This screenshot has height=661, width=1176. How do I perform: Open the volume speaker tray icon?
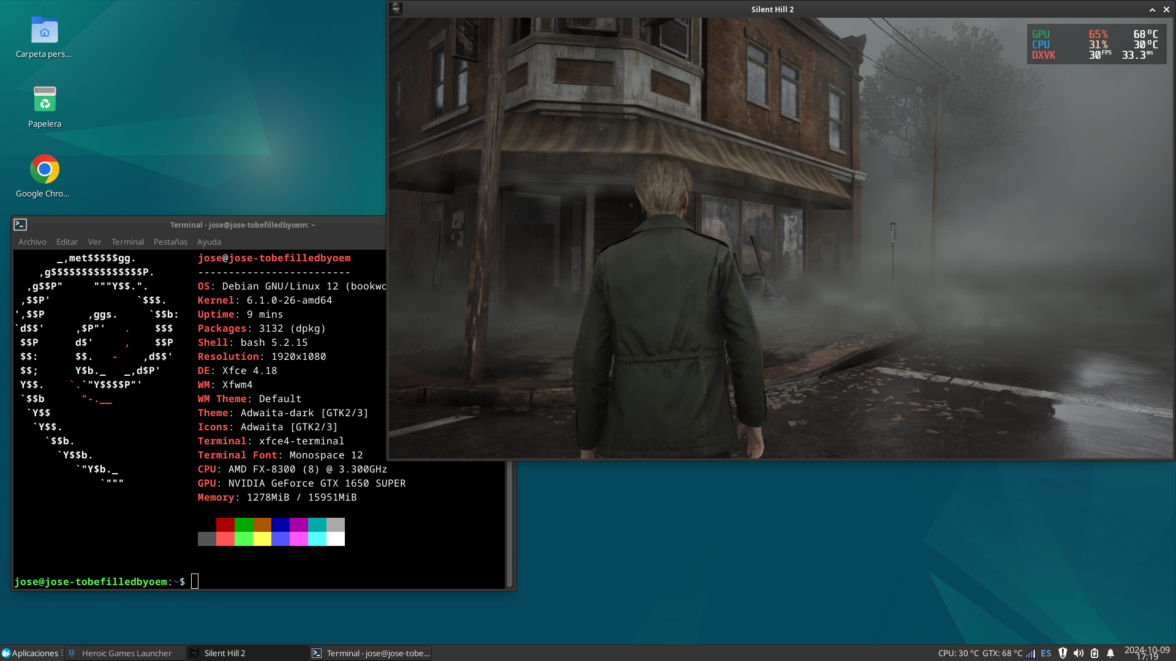[1079, 653]
